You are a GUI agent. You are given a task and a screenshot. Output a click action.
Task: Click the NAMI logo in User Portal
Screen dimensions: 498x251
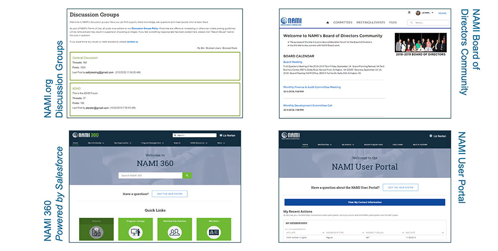click(x=291, y=136)
